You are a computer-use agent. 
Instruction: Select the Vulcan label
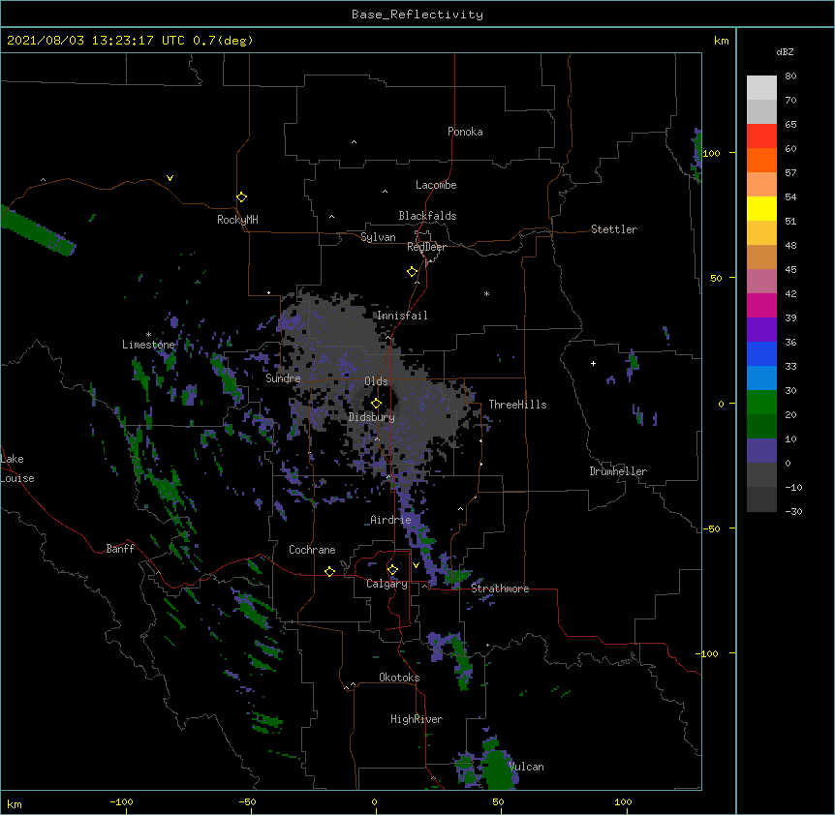point(526,767)
